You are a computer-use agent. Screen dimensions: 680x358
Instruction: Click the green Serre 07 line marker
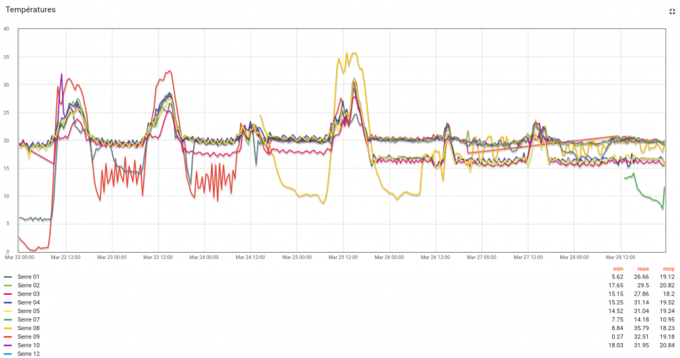[x=8, y=319]
